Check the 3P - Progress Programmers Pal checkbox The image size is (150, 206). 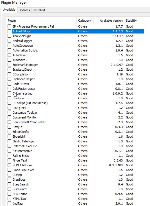coord(9,26)
